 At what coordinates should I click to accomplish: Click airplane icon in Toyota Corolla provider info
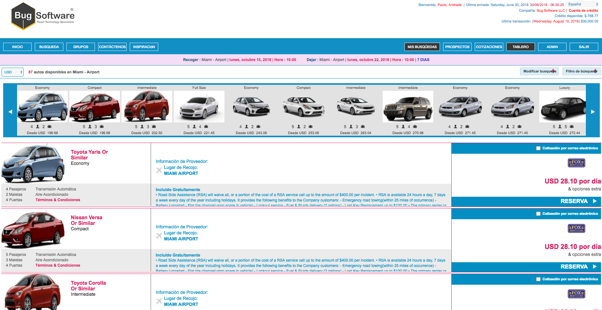(x=159, y=301)
